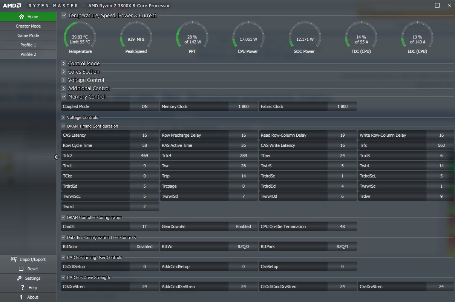Expand the Control Mode section
This screenshot has width=455, height=302.
click(x=64, y=63)
